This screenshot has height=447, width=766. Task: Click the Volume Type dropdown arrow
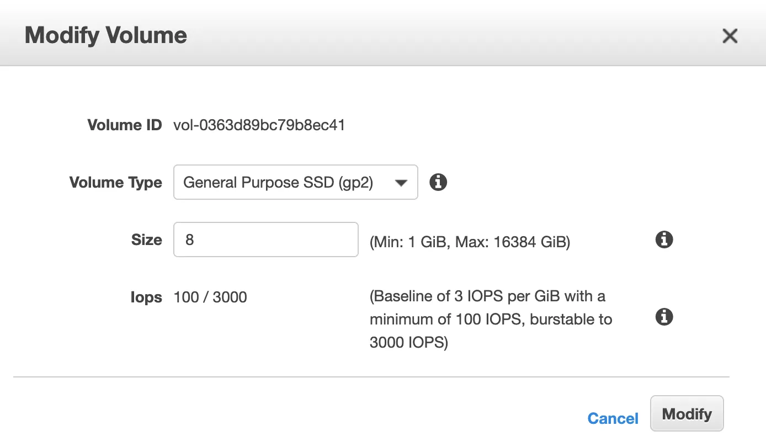tap(401, 183)
